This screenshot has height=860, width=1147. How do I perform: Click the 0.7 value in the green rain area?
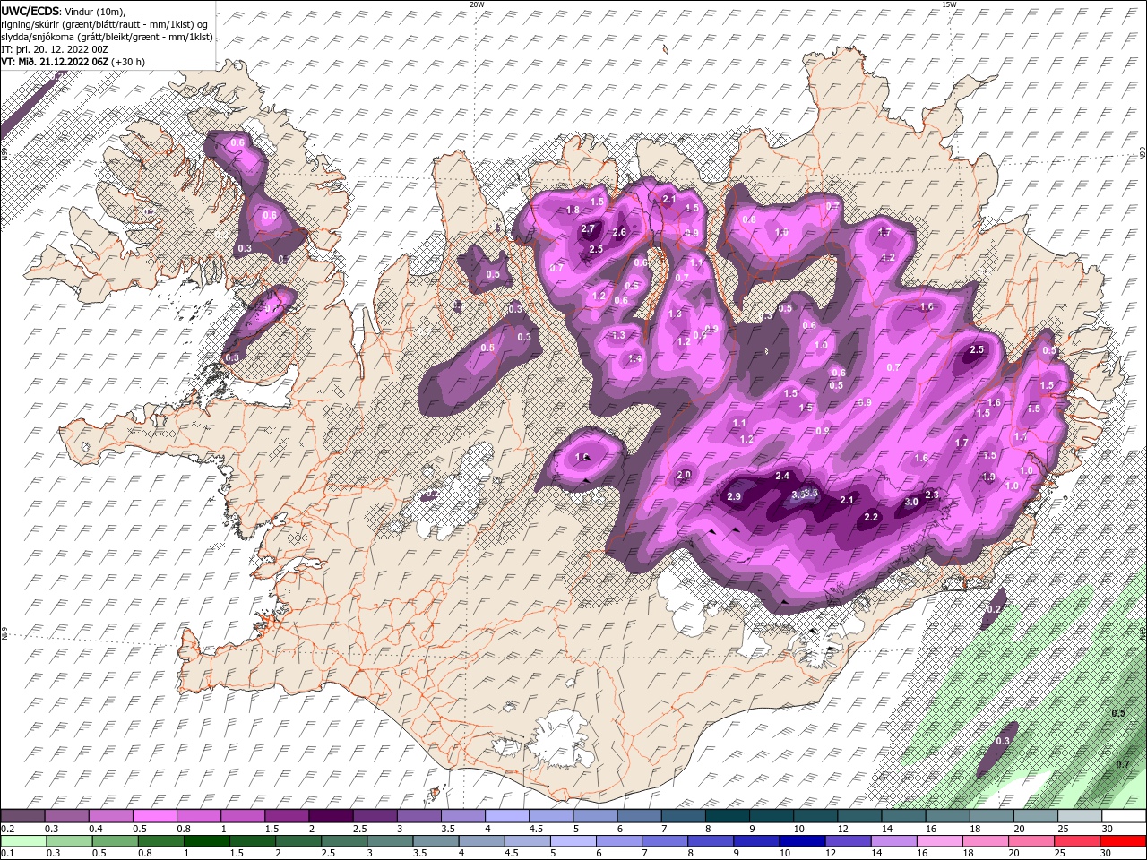click(x=1123, y=764)
